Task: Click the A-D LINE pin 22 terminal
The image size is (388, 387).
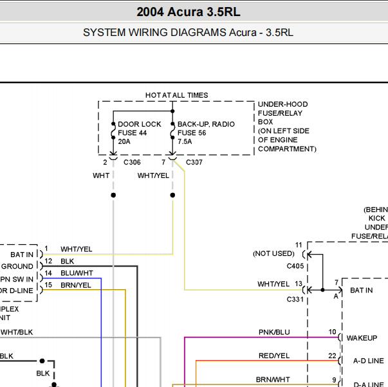Action: (x=340, y=361)
